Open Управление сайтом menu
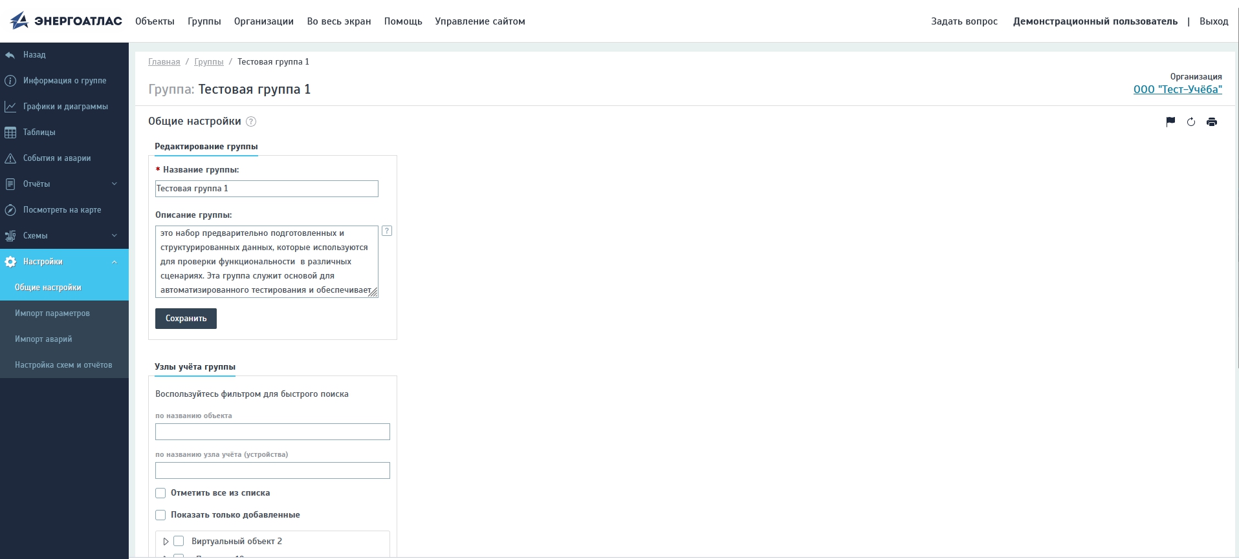This screenshot has height=559, width=1239. coord(480,21)
